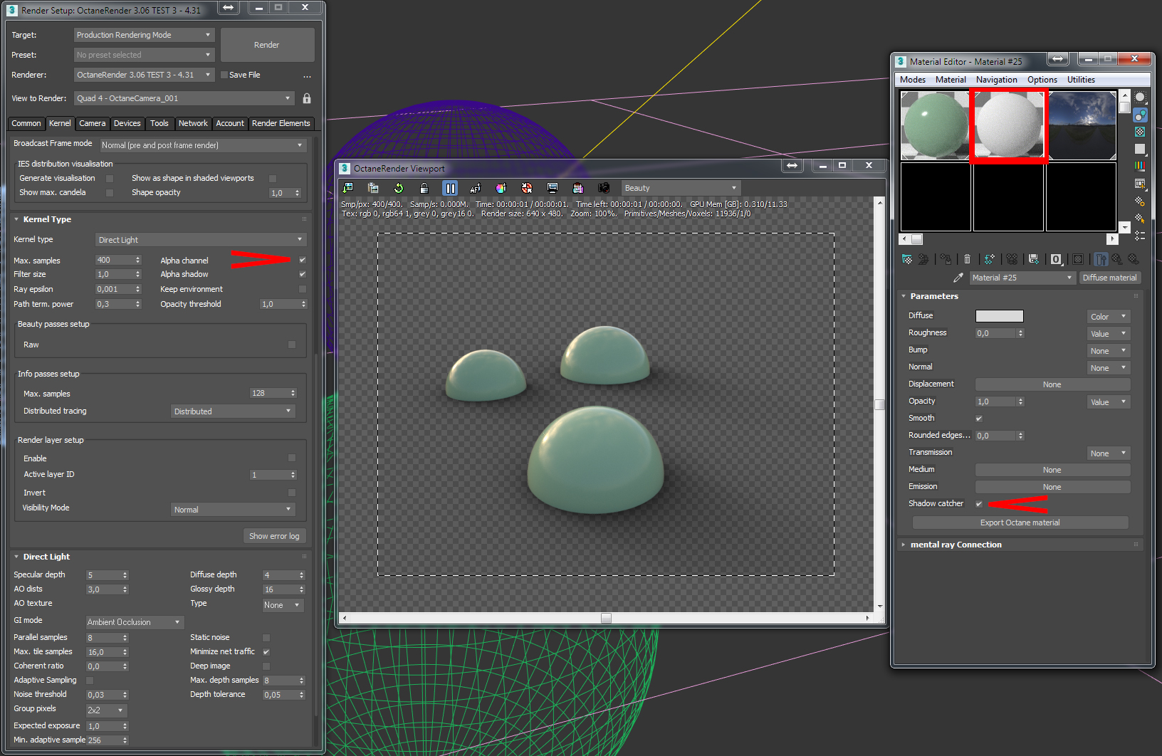Viewport: 1162px width, 756px height.
Task: Open the Renderer dropdown
Action: [145, 75]
